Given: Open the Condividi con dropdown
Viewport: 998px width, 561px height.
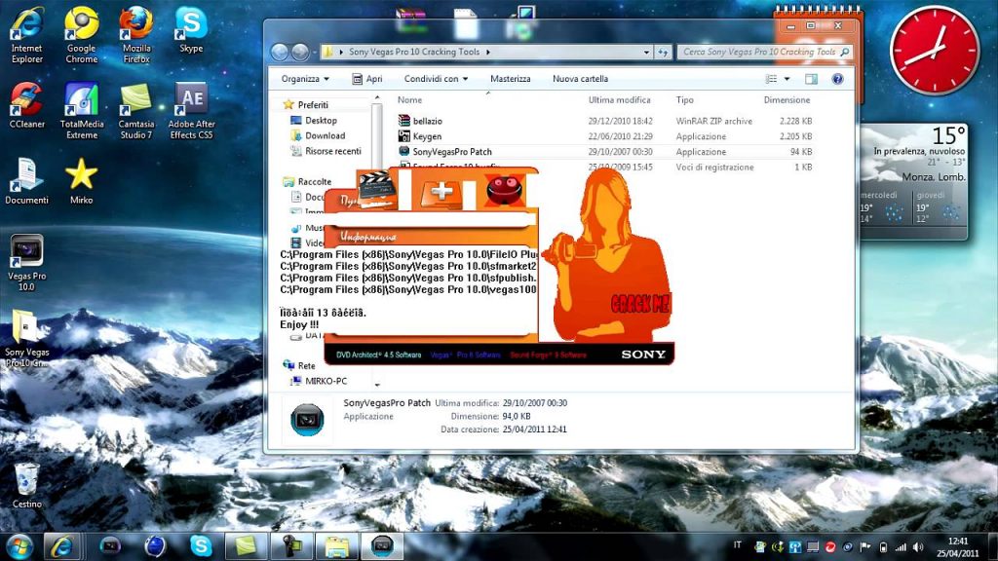Looking at the screenshot, I should [436, 79].
